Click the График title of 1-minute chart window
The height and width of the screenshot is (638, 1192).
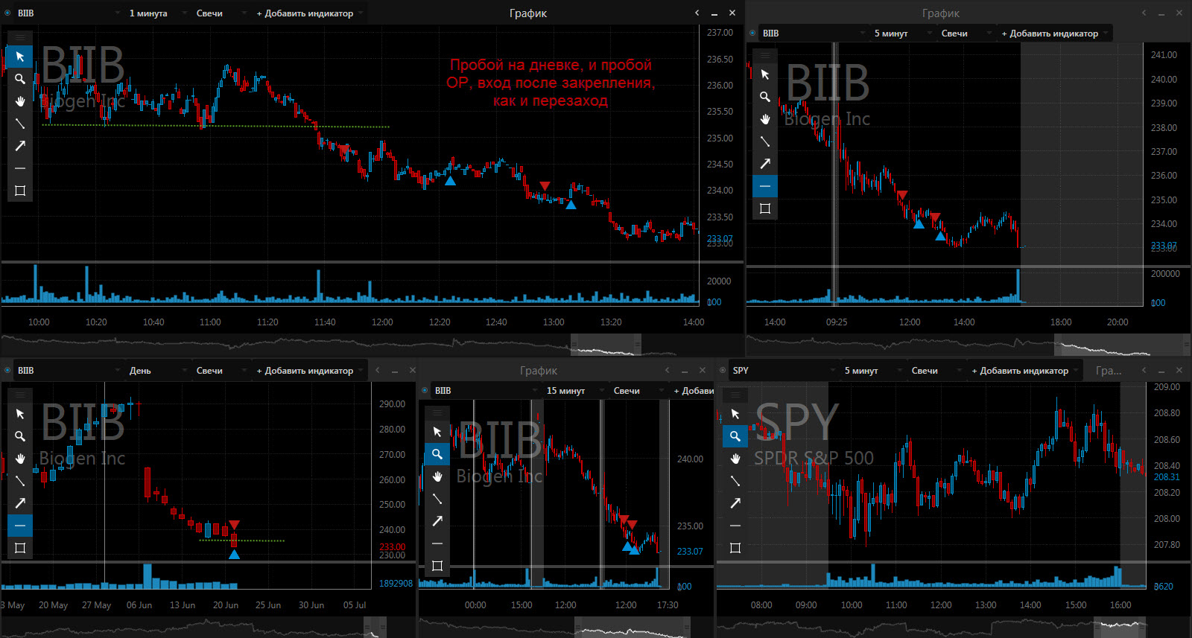point(528,13)
